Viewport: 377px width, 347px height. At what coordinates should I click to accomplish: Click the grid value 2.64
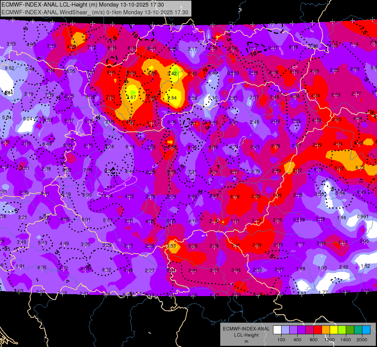(x=172, y=98)
